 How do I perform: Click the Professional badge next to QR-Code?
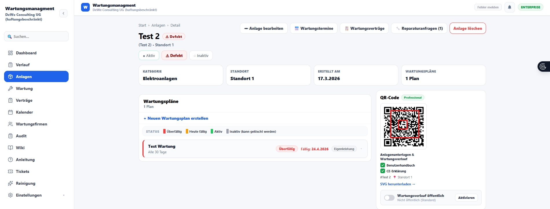click(x=412, y=98)
